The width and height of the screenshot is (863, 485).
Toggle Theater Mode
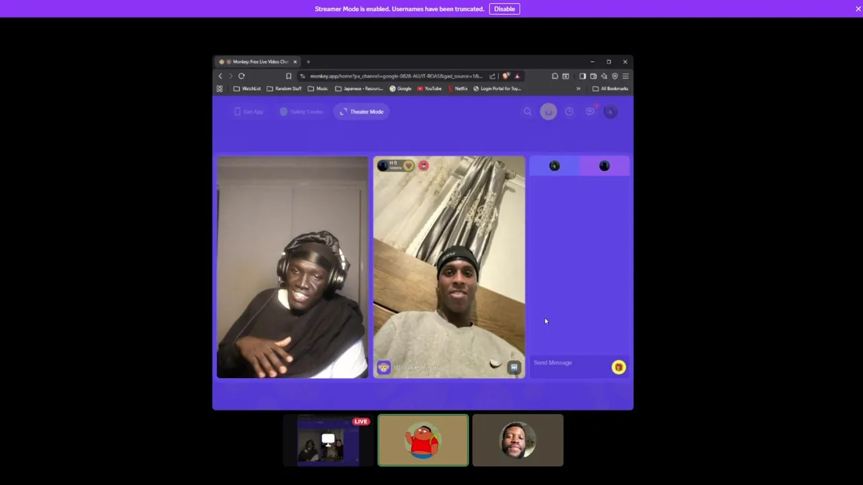361,112
